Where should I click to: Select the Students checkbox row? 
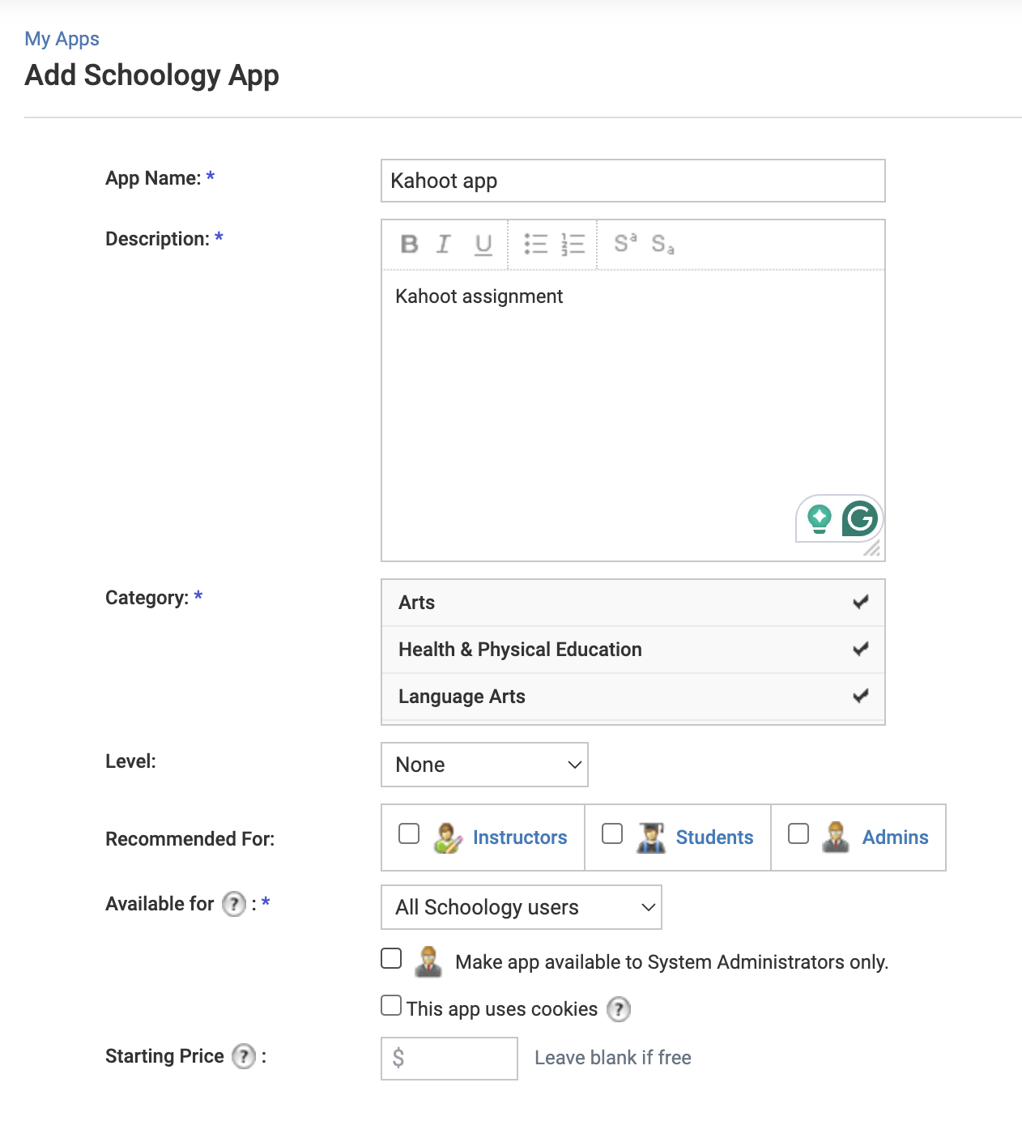(x=612, y=833)
